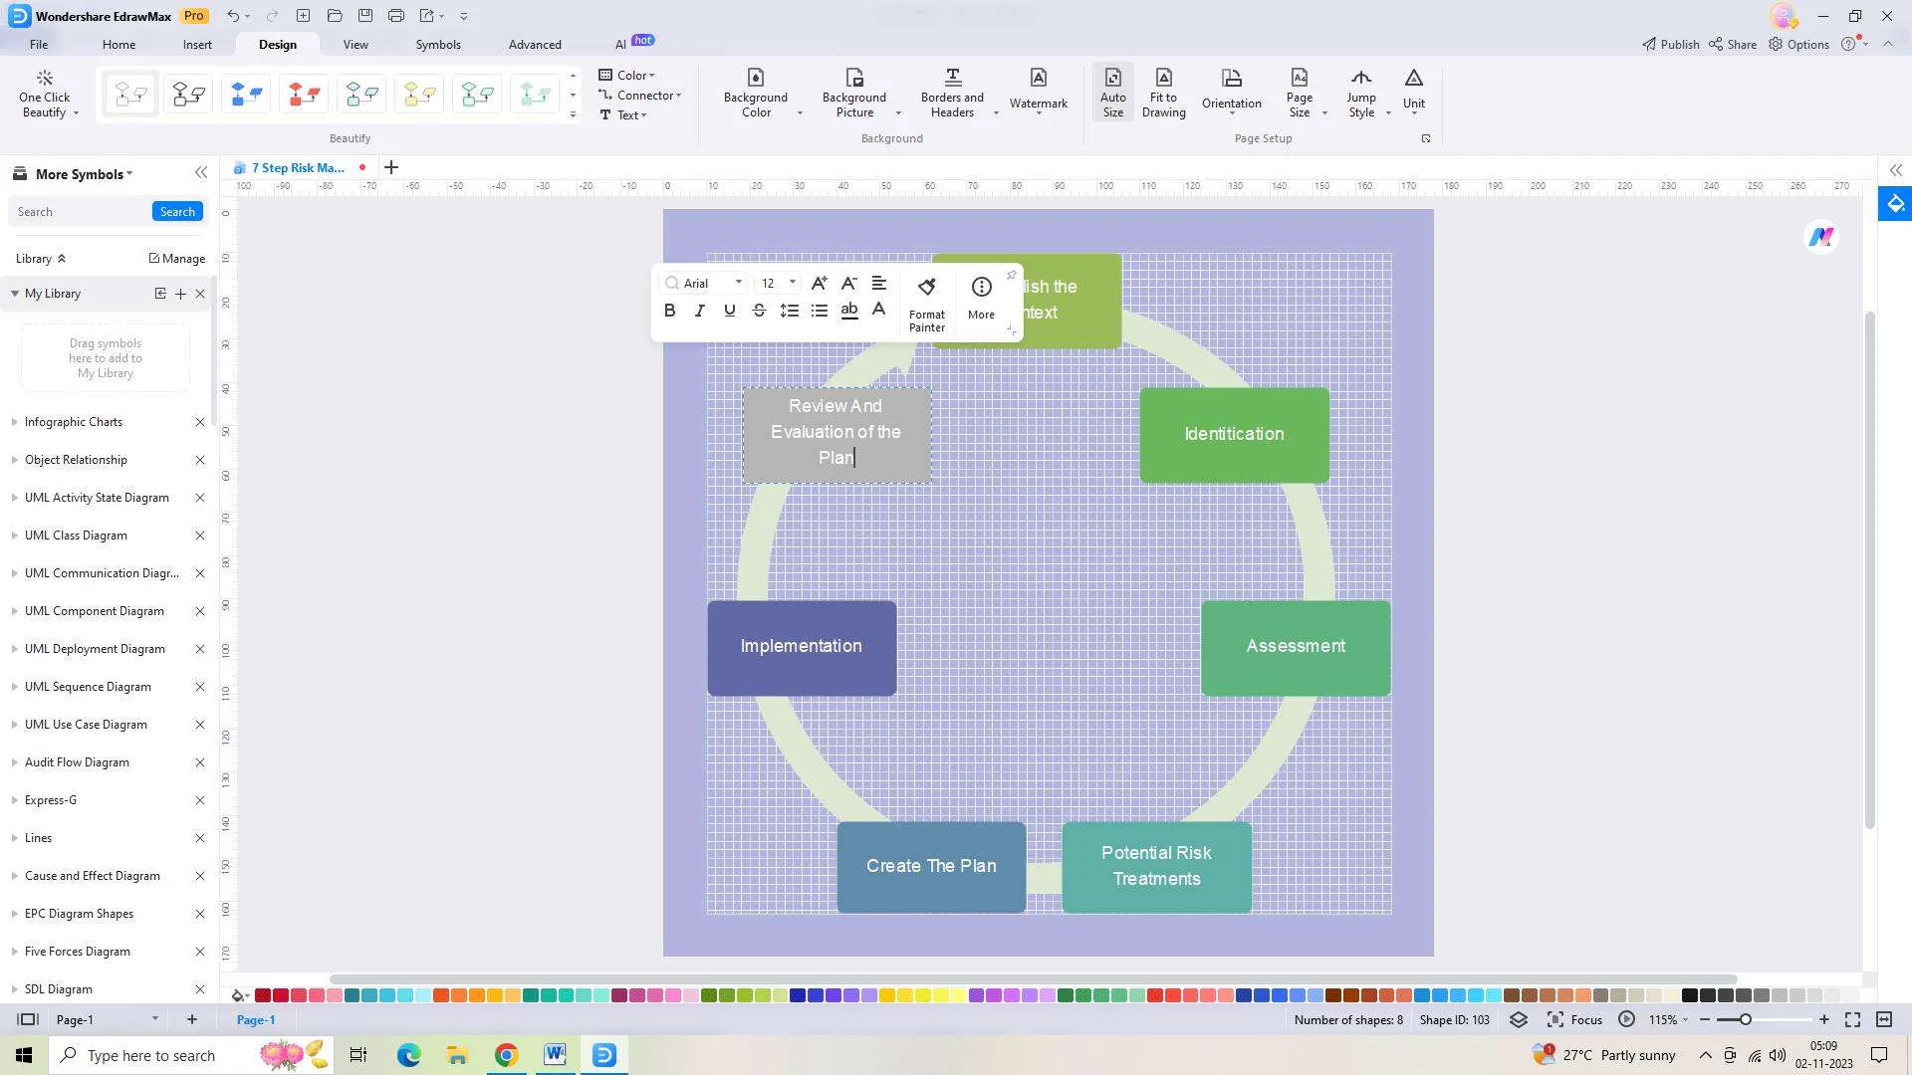Toggle Italic formatting on text
This screenshot has width=1912, height=1075.
point(700,310)
